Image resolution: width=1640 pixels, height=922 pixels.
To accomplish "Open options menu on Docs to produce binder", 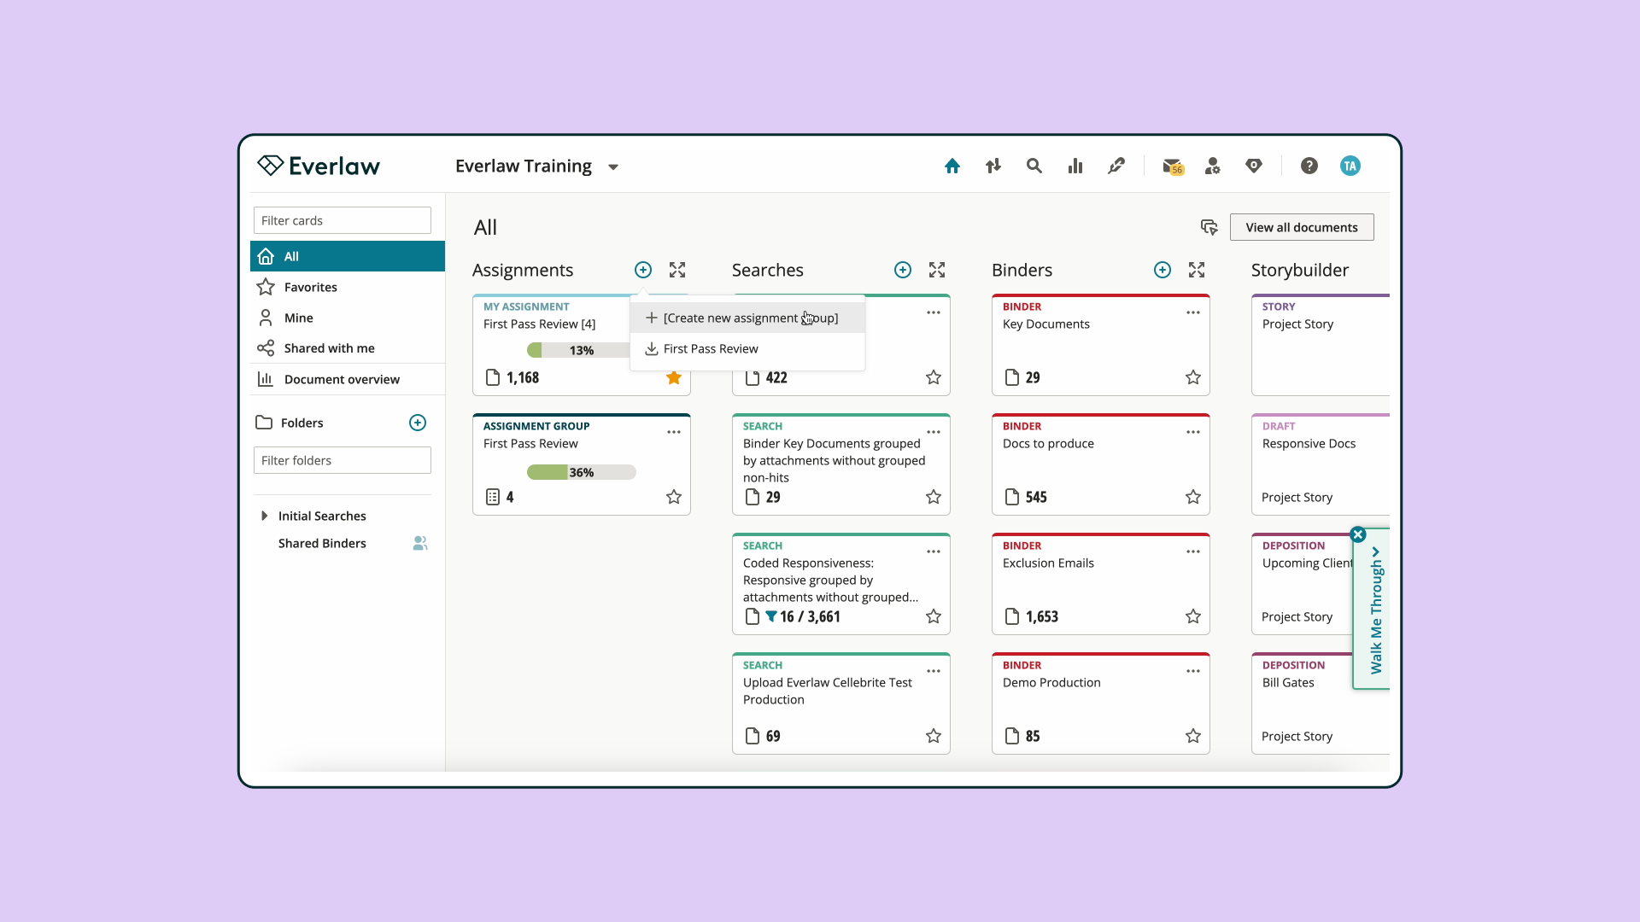I will coord(1193,432).
